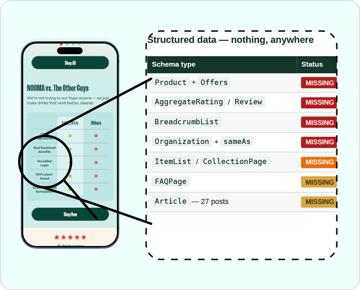This screenshot has width=360, height=290.
Task: Click MISSING badge in AggregateRating row
Action: coord(319,102)
